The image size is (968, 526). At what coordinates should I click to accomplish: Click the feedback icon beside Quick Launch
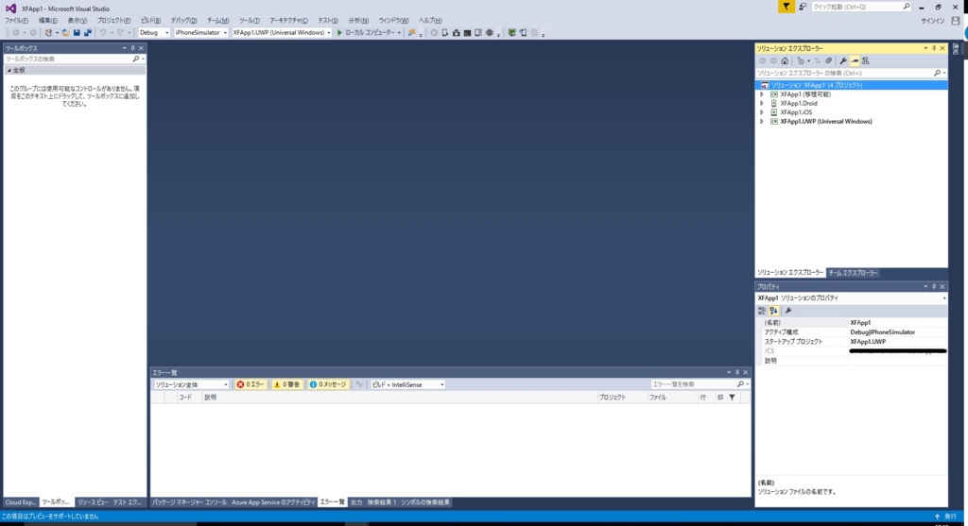tap(803, 7)
